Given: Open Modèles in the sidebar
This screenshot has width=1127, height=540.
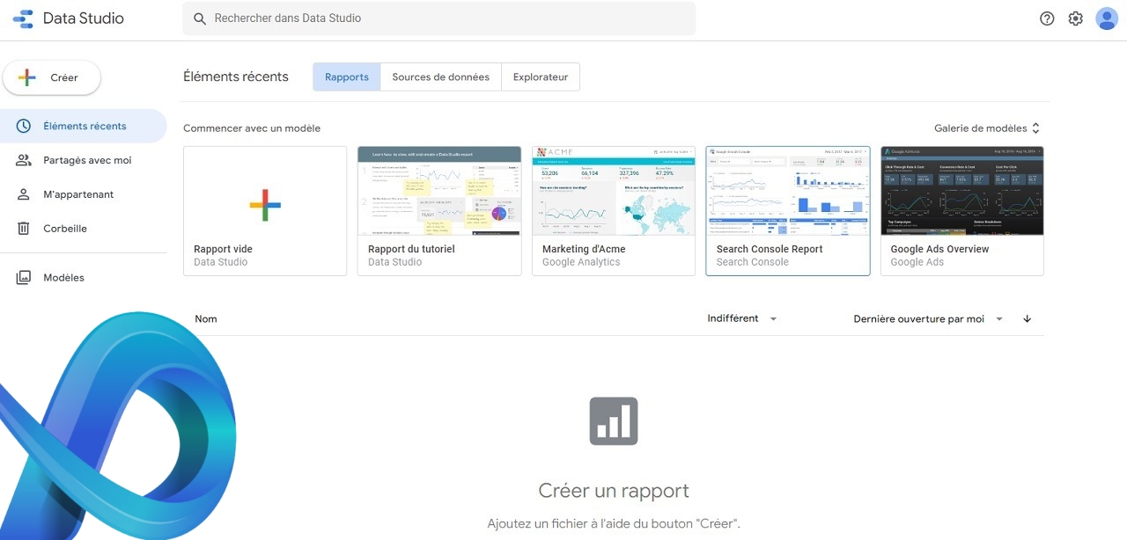Looking at the screenshot, I should click(84, 278).
